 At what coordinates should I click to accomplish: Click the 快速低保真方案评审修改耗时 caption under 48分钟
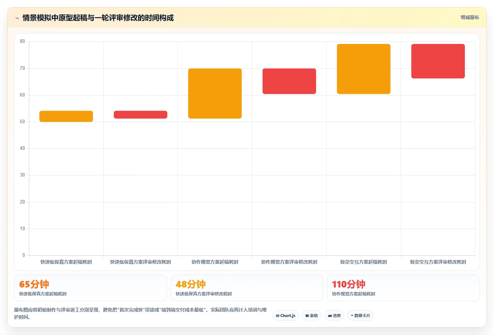204,294
